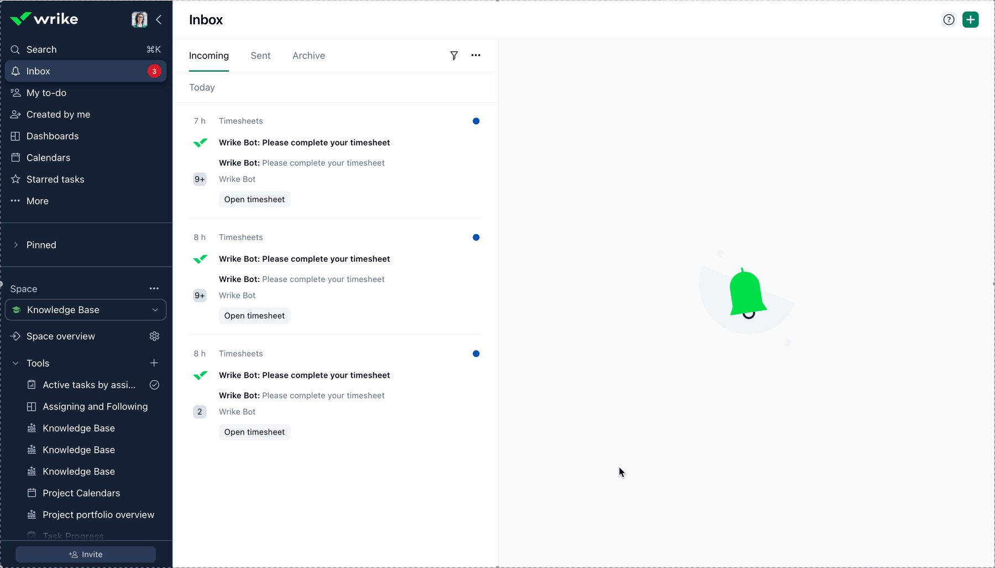Expand the Pinned section
The image size is (995, 568).
[16, 245]
